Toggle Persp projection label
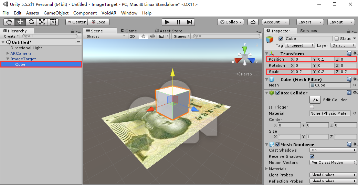This screenshot has width=358, height=185. tap(244, 74)
